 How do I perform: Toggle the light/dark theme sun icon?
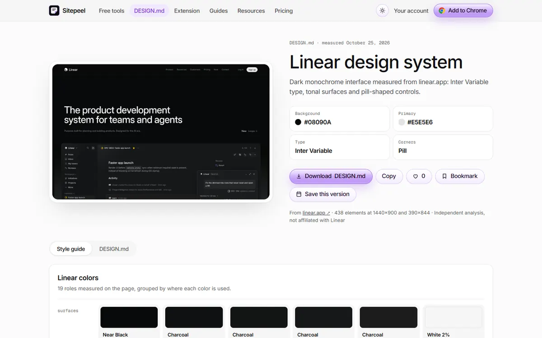(383, 10)
